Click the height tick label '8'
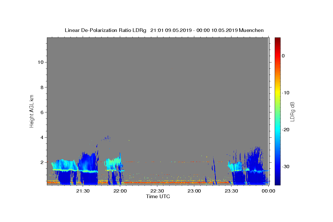333x222 pixels. tap(42, 87)
